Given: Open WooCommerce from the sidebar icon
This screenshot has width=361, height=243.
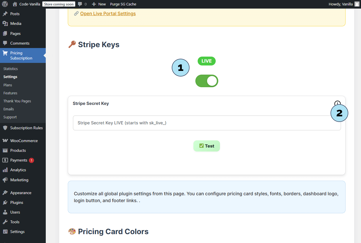Looking at the screenshot, I should [5, 141].
